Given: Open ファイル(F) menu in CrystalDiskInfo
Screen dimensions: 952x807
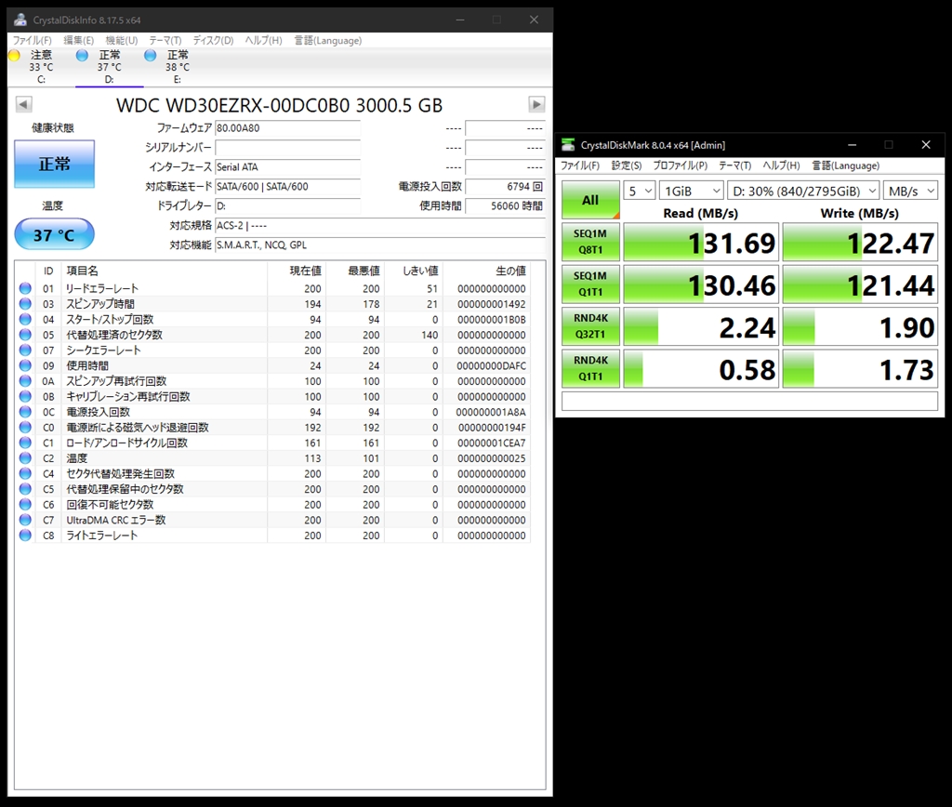Looking at the screenshot, I should [x=33, y=40].
